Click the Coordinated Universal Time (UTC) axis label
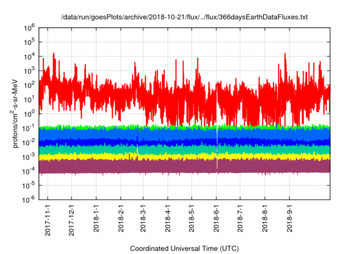This screenshot has width=364, height=254. (184, 248)
